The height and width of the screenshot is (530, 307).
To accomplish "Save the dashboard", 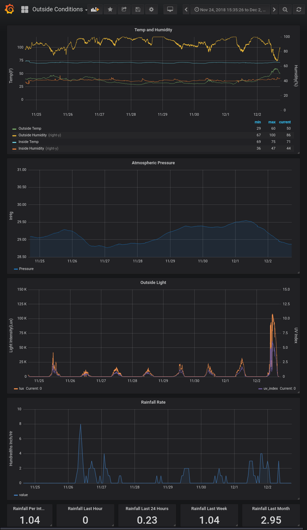I will (x=138, y=10).
